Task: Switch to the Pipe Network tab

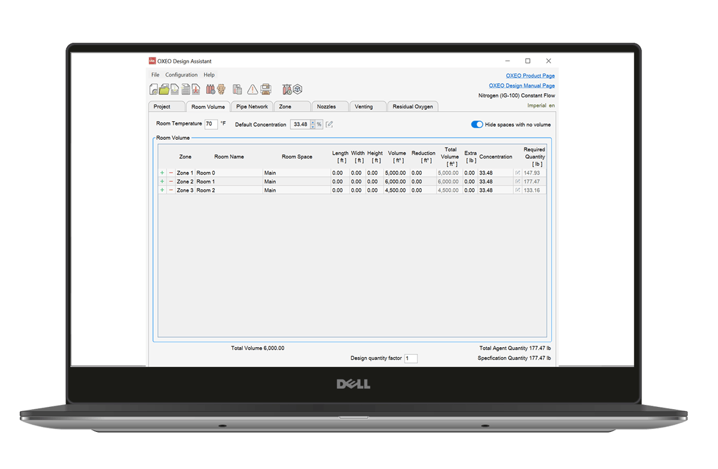Action: coord(252,106)
